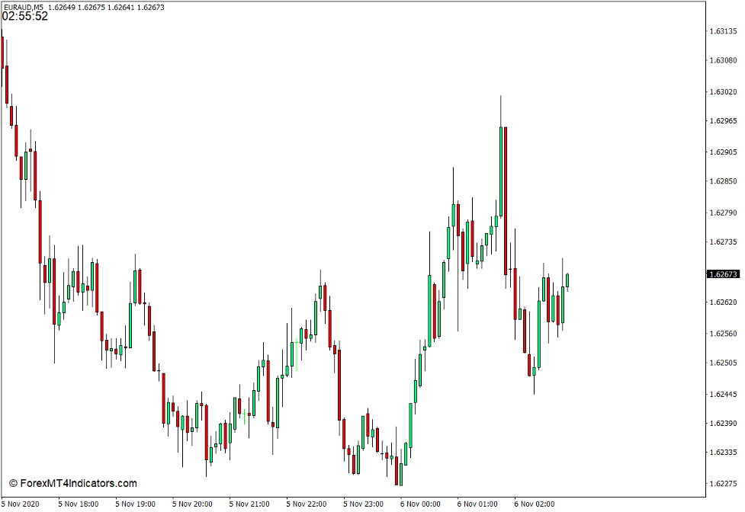Click the 1.62965 level on price scale

724,121
